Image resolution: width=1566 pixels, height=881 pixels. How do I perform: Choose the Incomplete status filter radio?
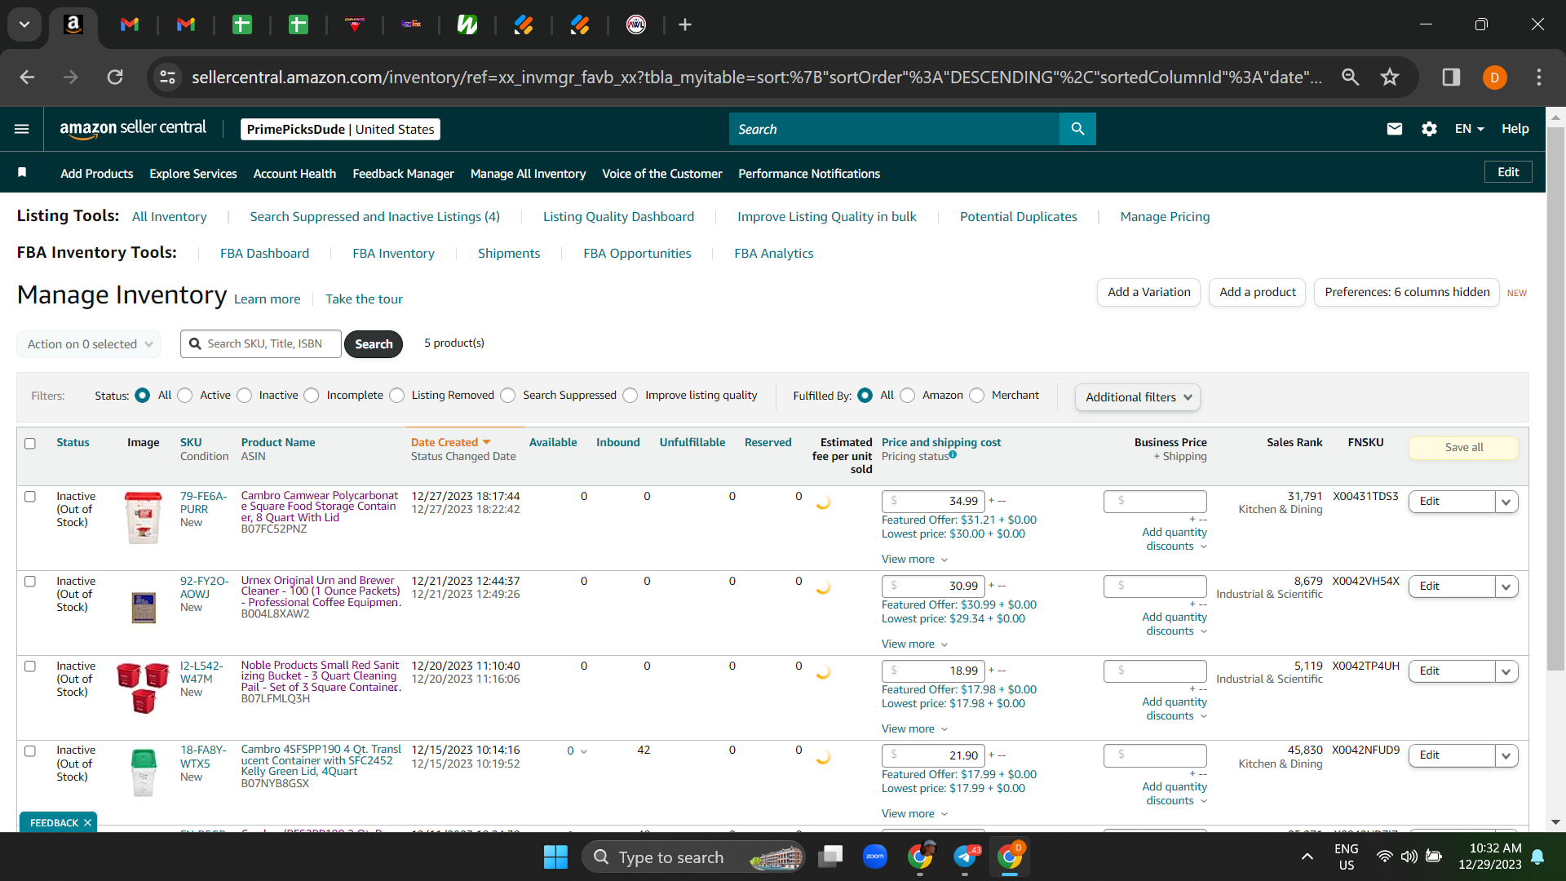tap(312, 396)
